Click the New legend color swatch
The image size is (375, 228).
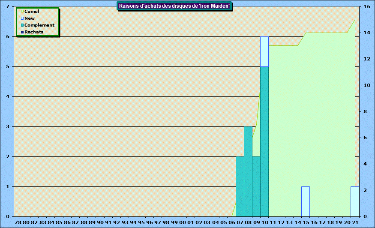22,18
